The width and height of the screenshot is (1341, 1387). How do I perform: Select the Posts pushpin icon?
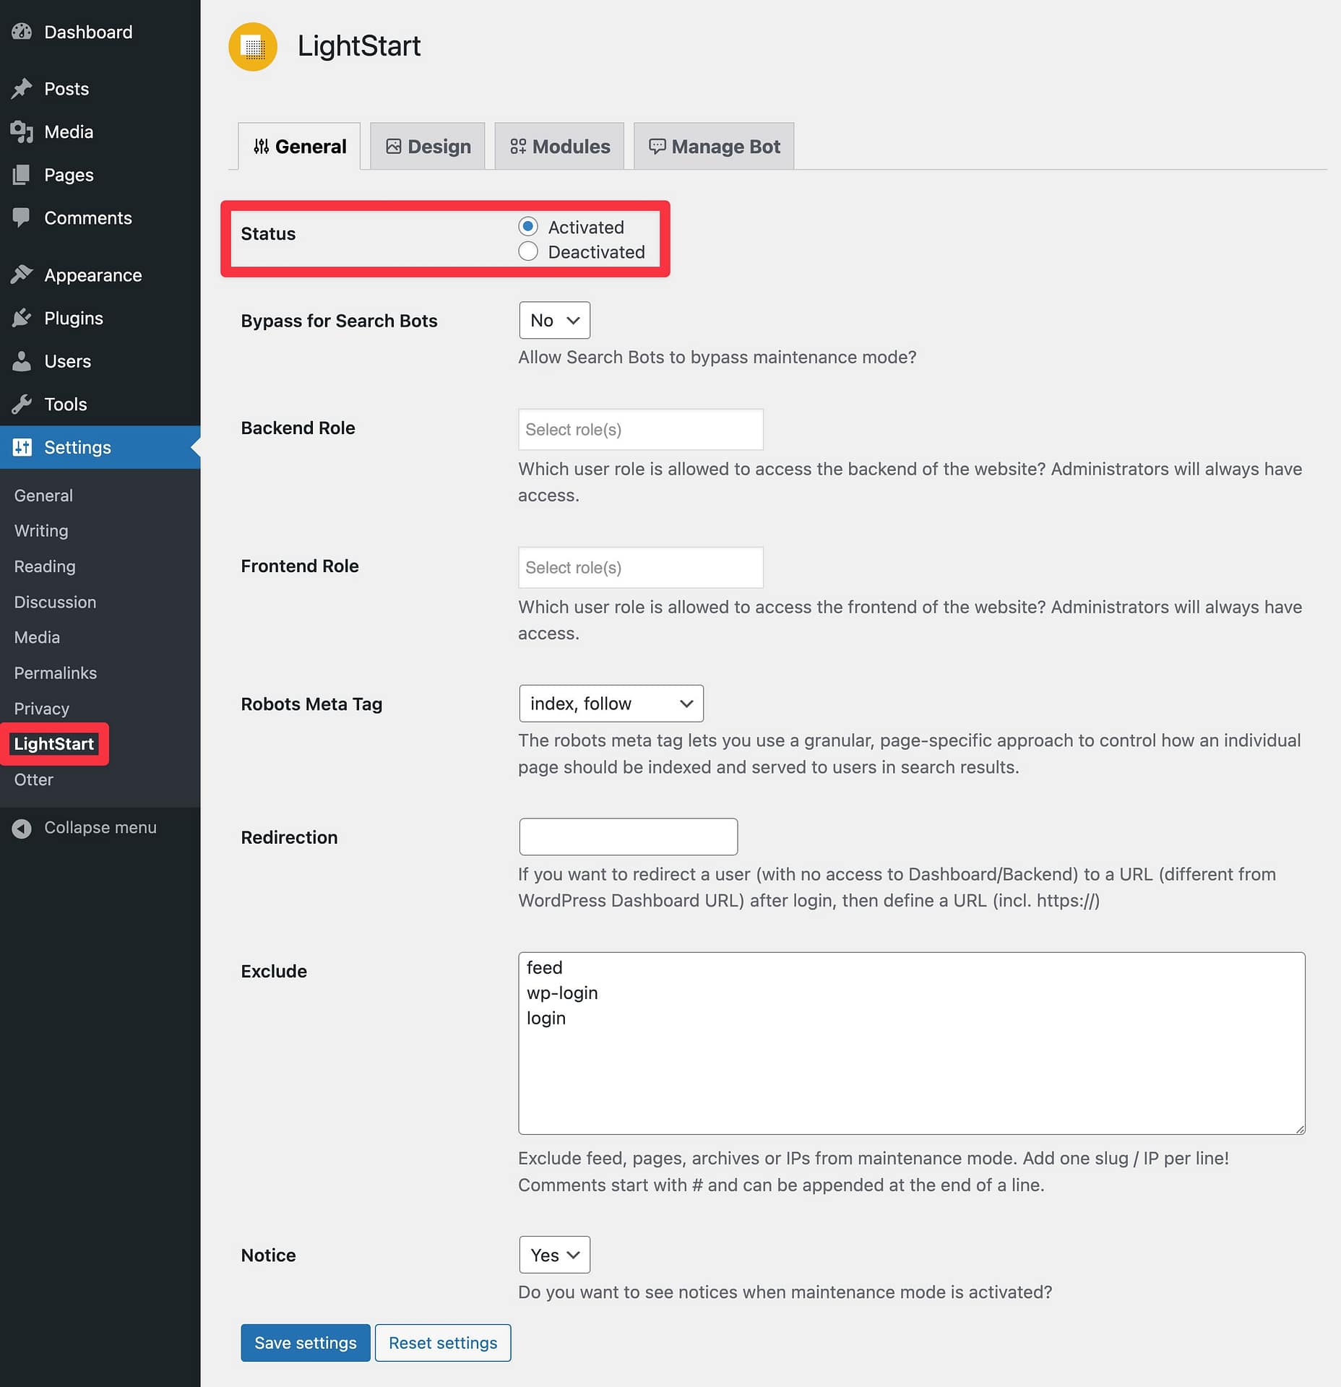coord(22,88)
